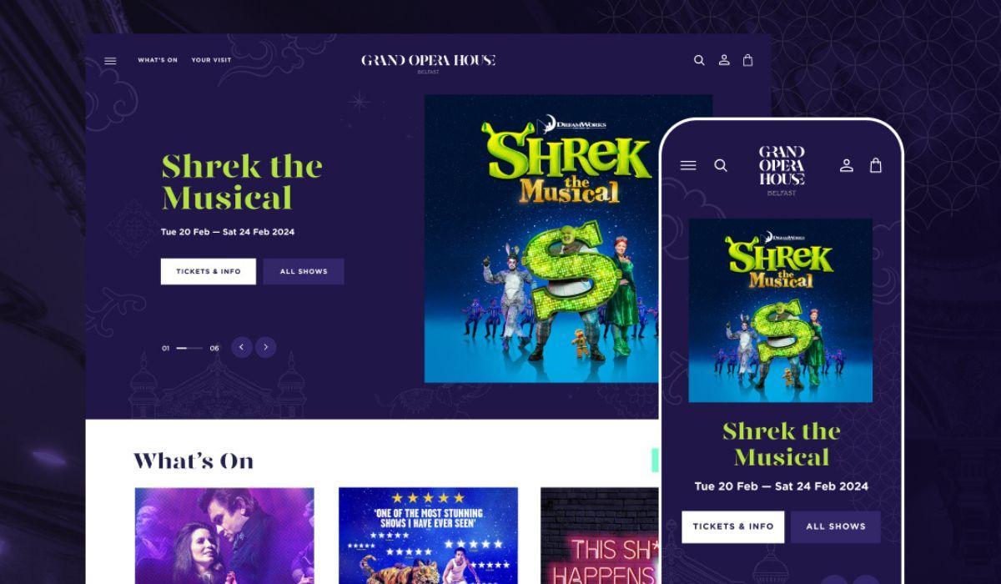Tap the mobile shopping bag icon
This screenshot has width=1001, height=584.
[x=876, y=164]
